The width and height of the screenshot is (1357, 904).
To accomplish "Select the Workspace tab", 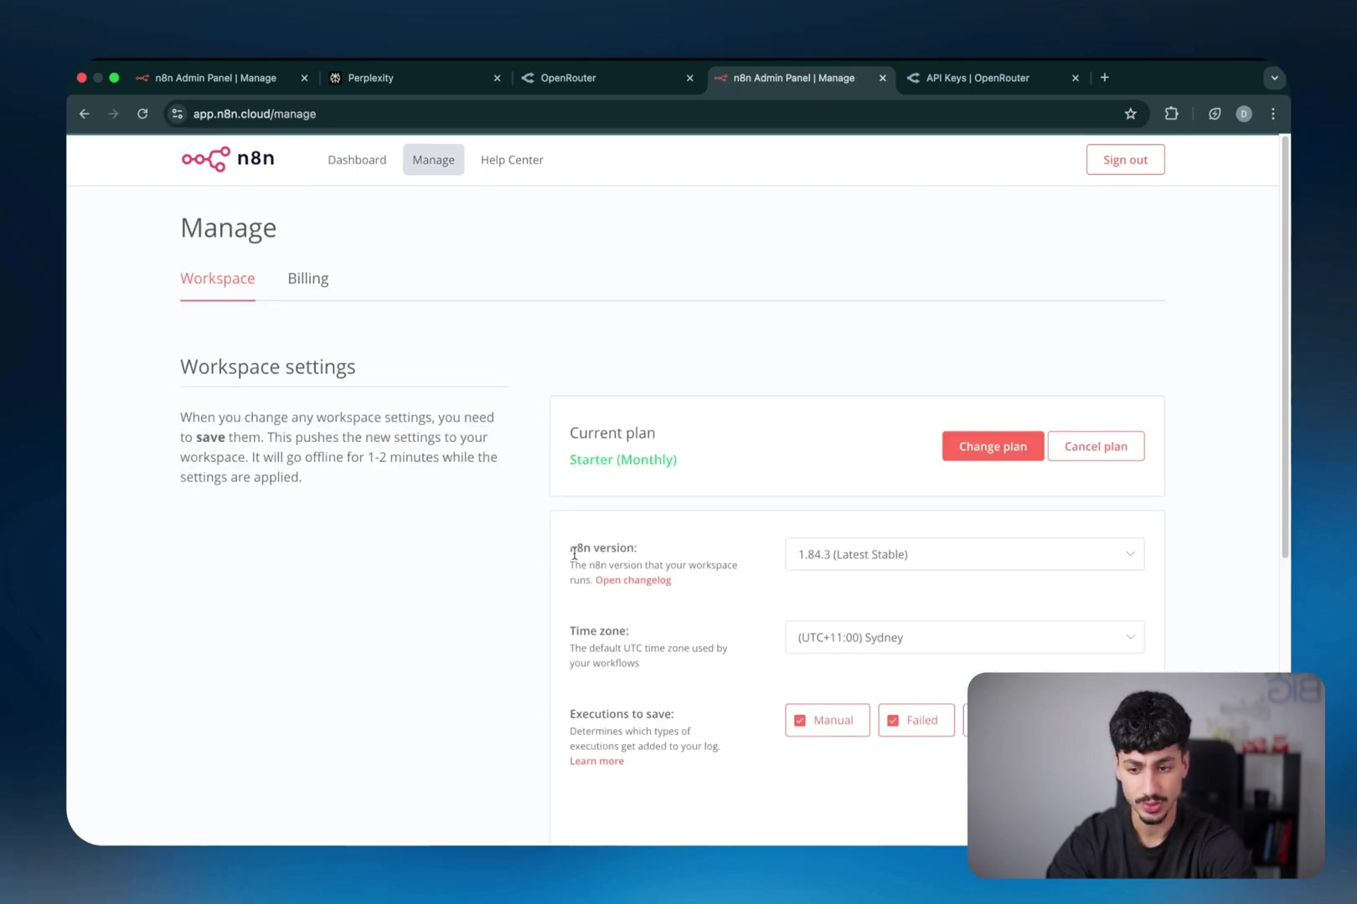I will point(218,279).
